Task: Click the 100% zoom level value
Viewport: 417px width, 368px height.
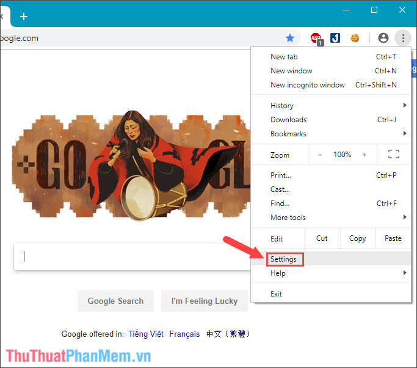Action: coord(343,155)
